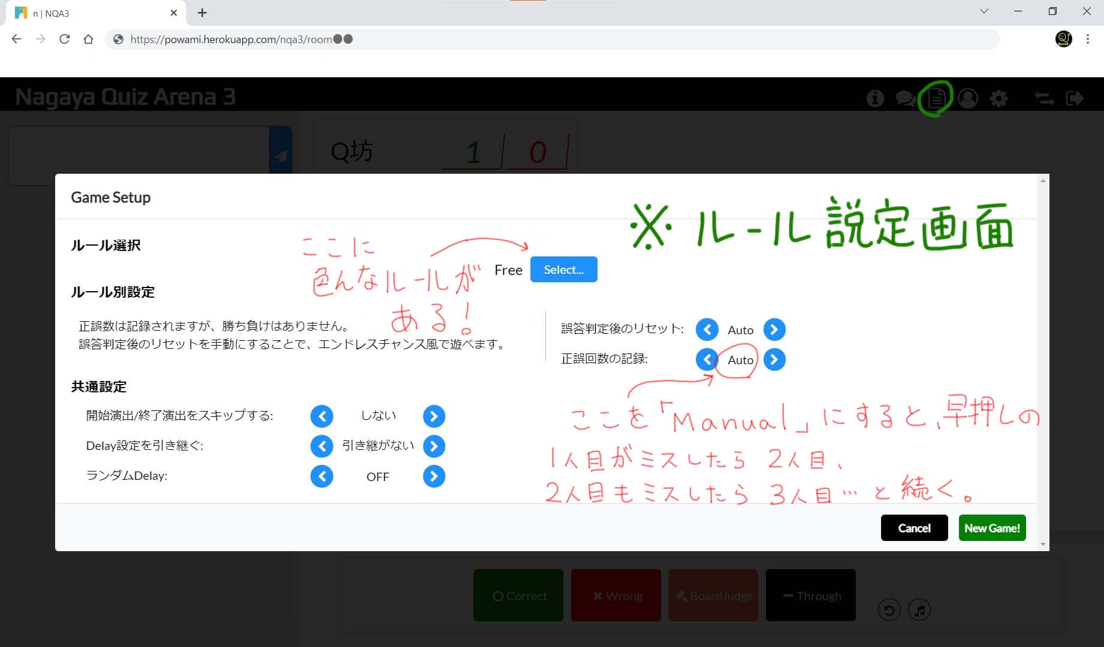The width and height of the screenshot is (1104, 647).
Task: Open the info icon in header
Action: click(875, 98)
